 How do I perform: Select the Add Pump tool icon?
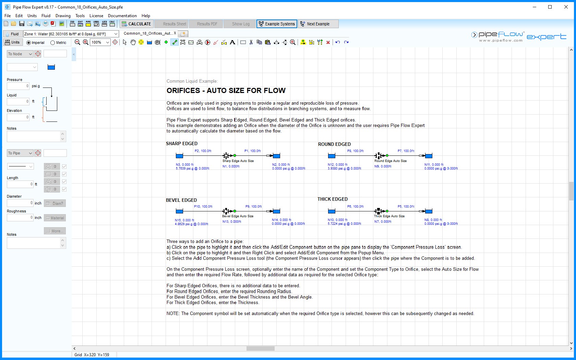pyautogui.click(x=207, y=42)
